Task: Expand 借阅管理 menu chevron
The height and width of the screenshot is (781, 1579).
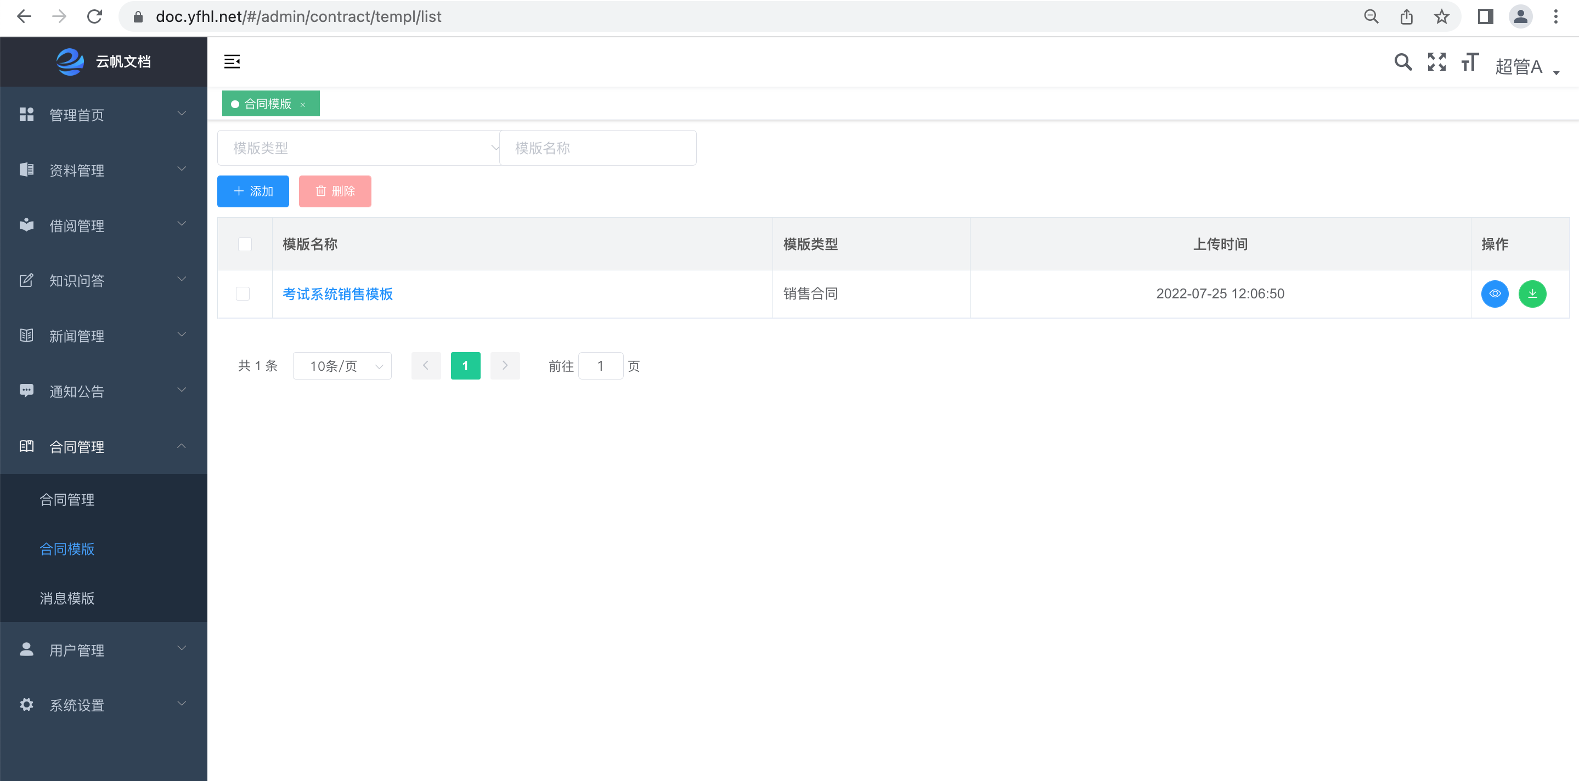Action: point(182,224)
